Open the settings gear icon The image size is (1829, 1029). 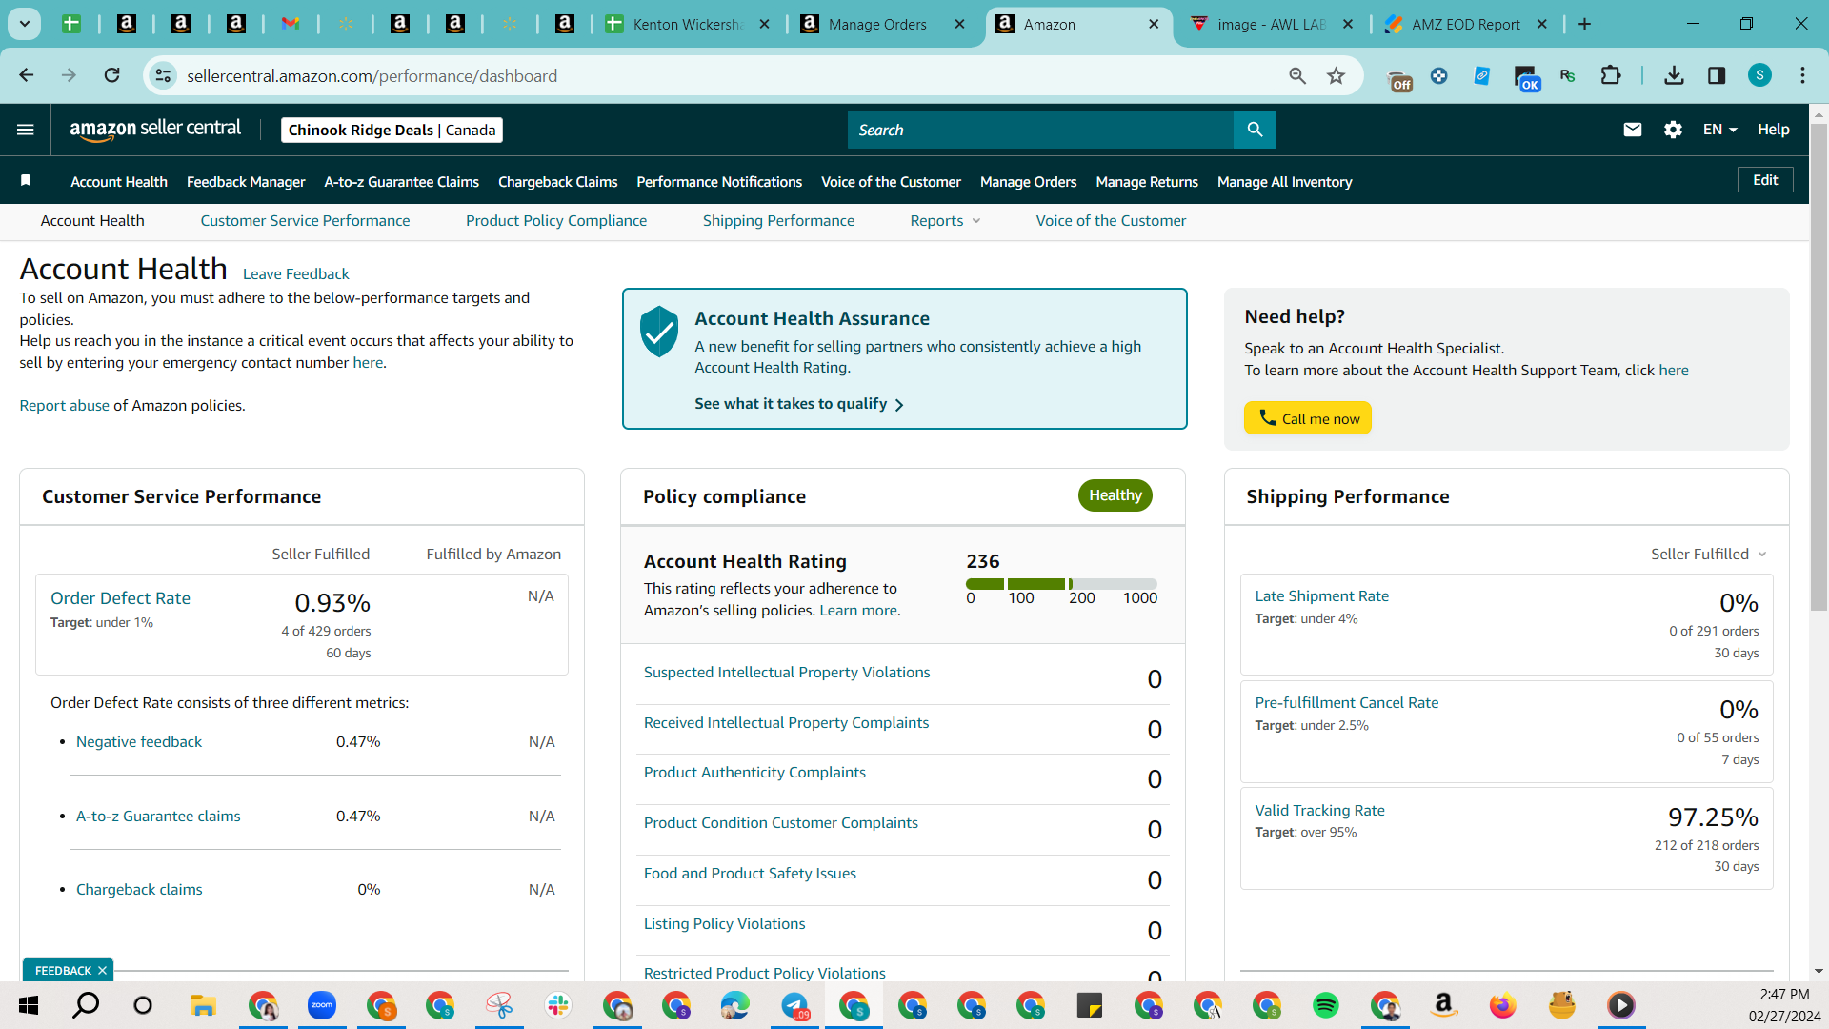tap(1673, 130)
